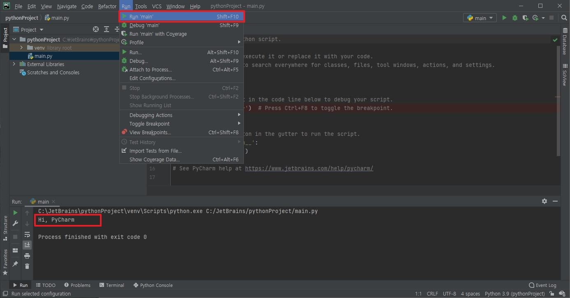Open Search Everywhere magnifier icon
This screenshot has height=298, width=570.
(564, 18)
